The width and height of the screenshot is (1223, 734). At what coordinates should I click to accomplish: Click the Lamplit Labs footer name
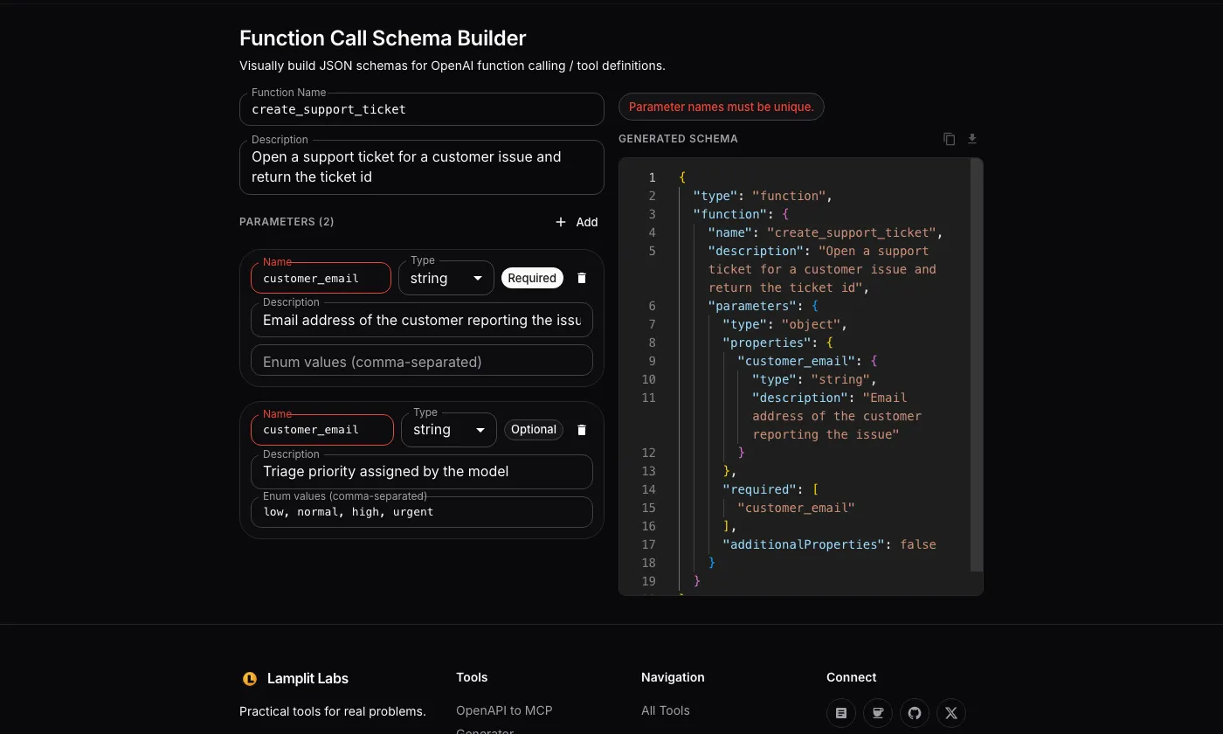(307, 678)
